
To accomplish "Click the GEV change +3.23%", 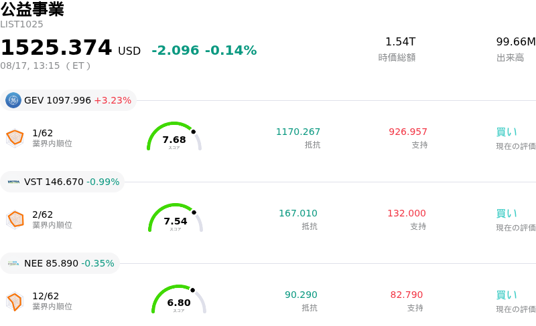I will [113, 100].
